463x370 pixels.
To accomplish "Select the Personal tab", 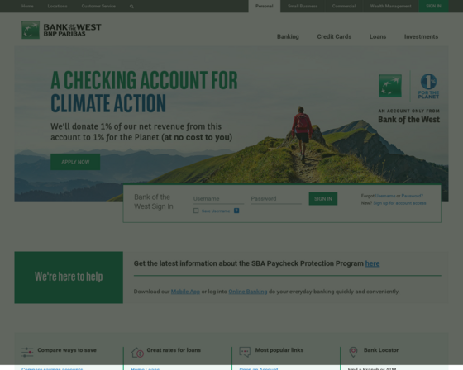I will point(265,7).
